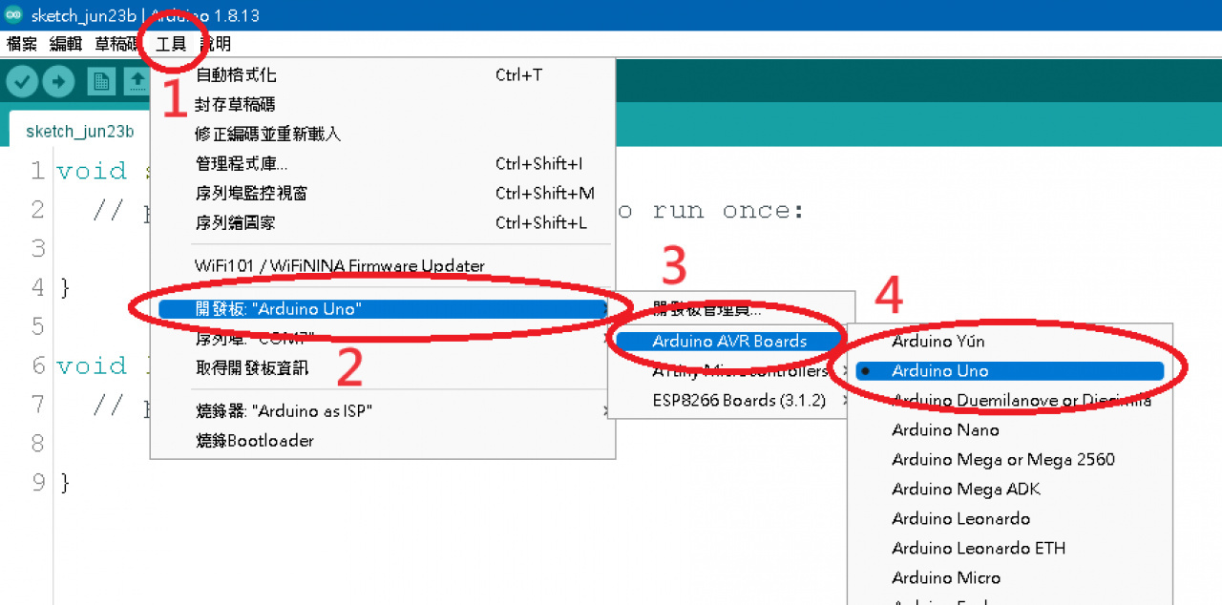1222x605 pixels.
Task: Choose Arduino Nano from board list
Action: click(x=945, y=430)
